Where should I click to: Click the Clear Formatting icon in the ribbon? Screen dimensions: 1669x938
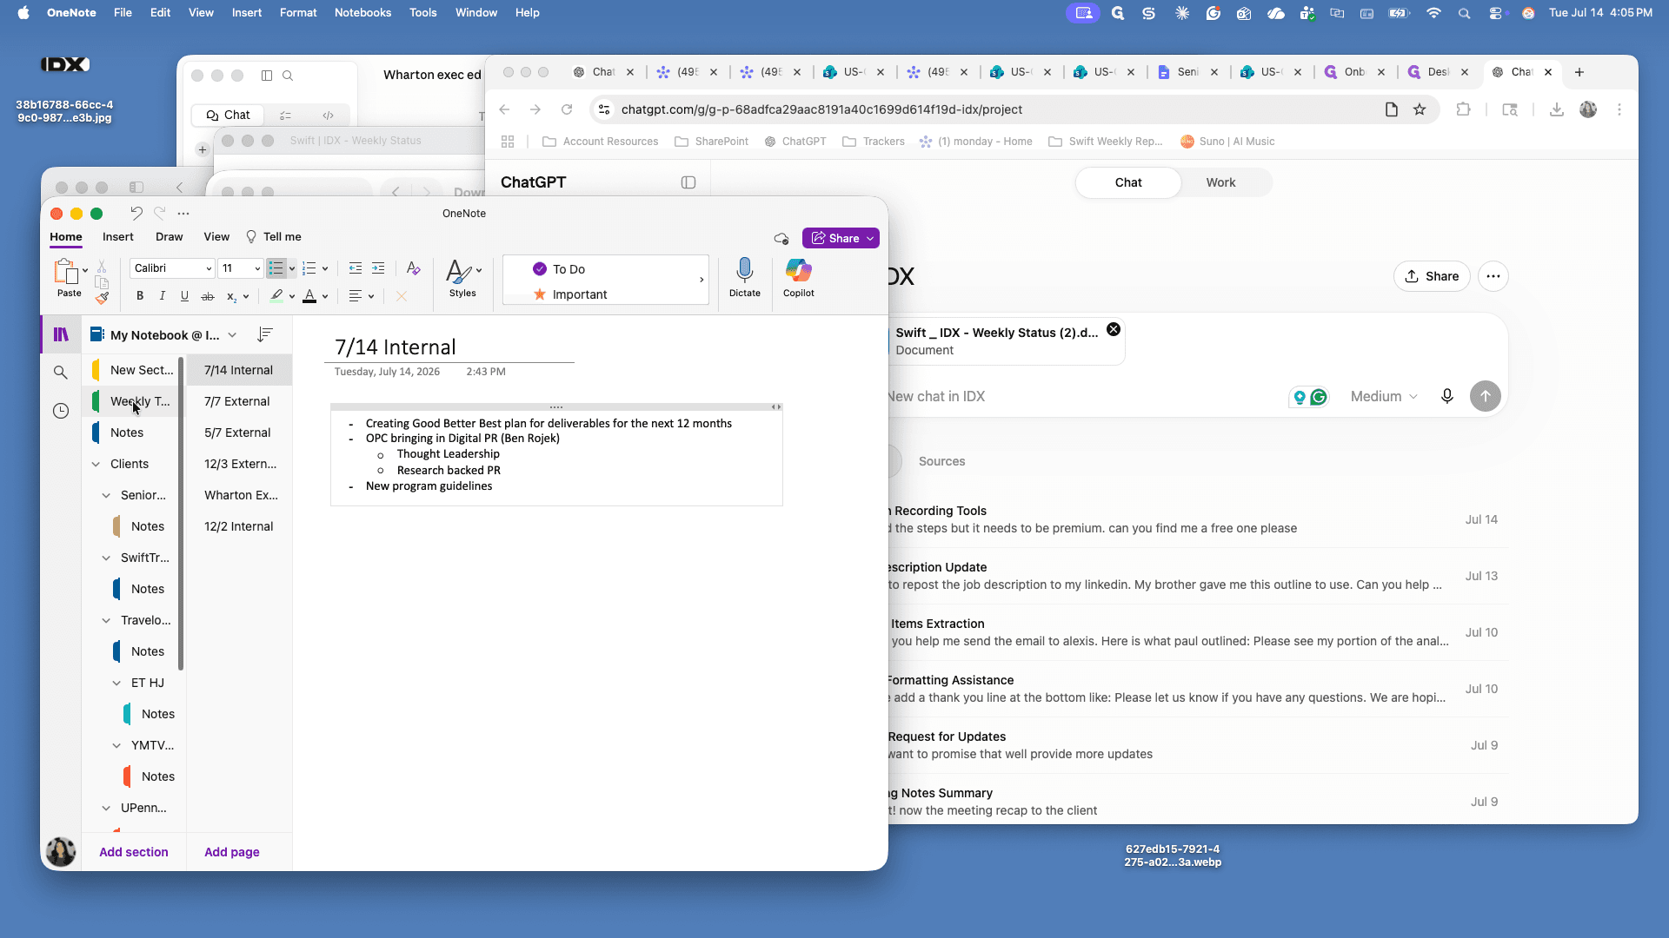click(413, 268)
